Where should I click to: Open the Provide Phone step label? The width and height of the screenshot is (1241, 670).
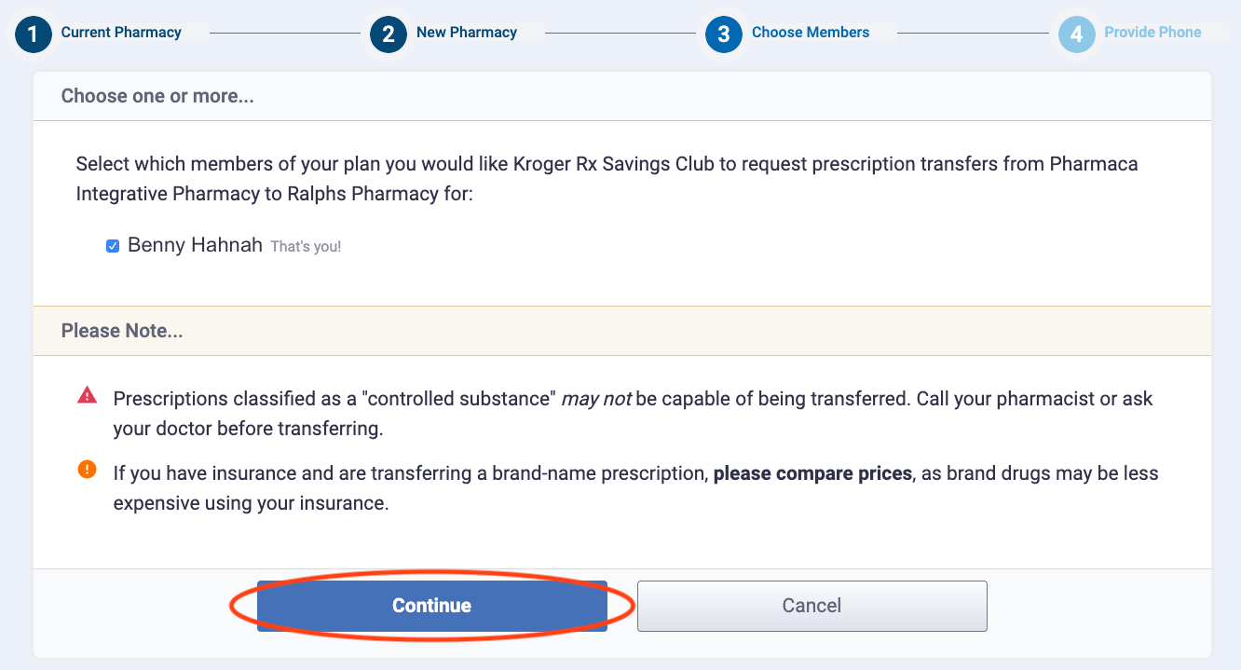point(1152,33)
